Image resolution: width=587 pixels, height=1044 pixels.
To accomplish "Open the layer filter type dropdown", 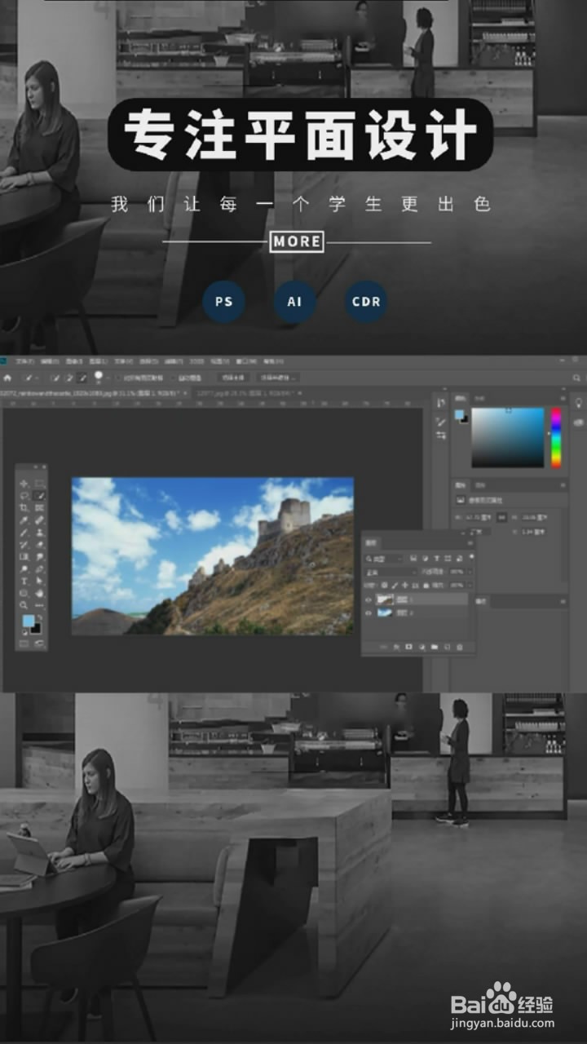I will (x=384, y=559).
